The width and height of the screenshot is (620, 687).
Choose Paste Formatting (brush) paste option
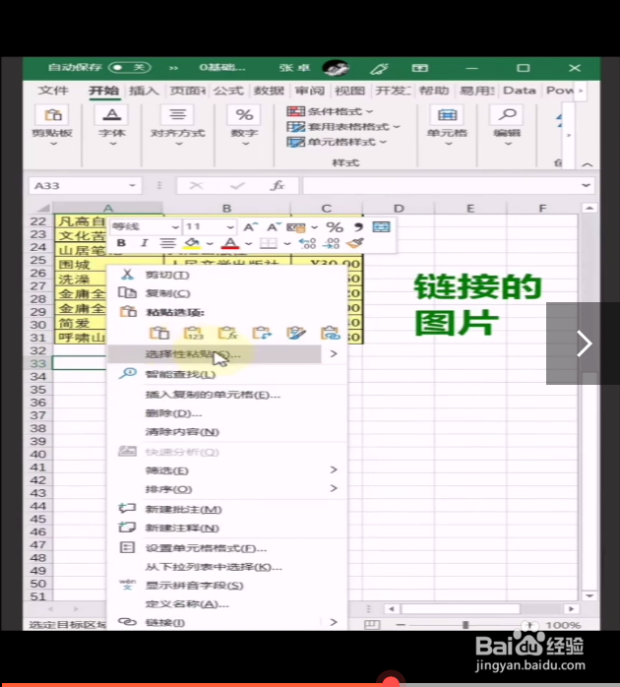tap(296, 333)
